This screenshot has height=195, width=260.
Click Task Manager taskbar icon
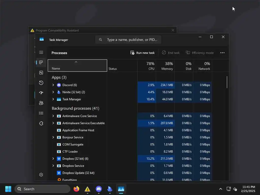(121, 189)
